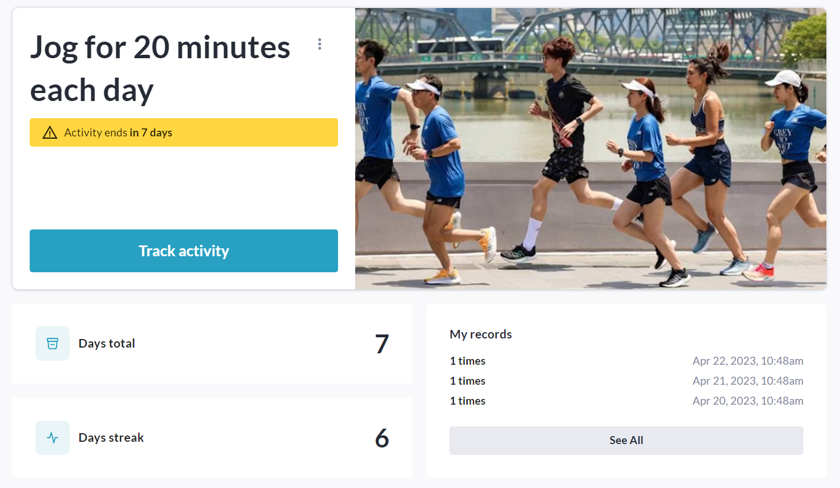Click the Days total value 7
The height and width of the screenshot is (488, 840).
[382, 344]
